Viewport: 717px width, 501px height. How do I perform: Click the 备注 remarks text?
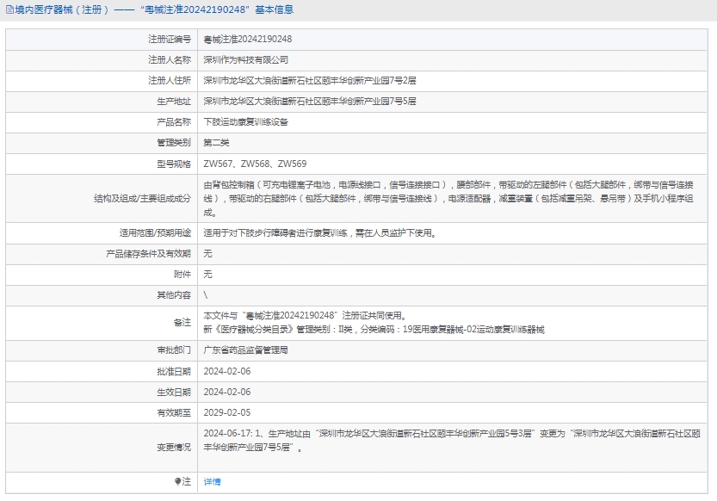point(373,322)
